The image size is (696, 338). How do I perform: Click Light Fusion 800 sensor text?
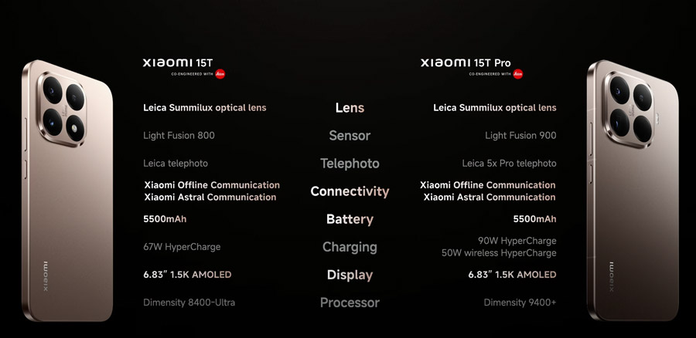179,136
